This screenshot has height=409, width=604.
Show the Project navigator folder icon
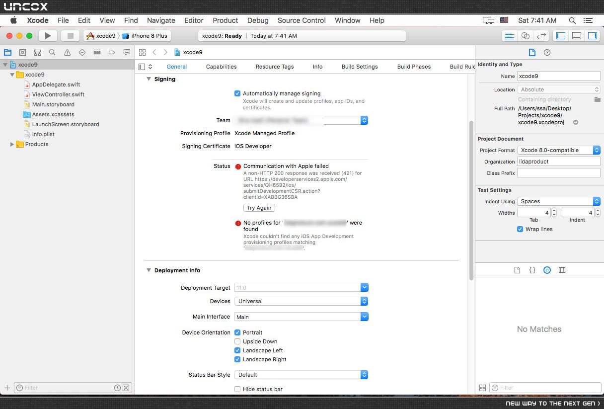point(7,52)
